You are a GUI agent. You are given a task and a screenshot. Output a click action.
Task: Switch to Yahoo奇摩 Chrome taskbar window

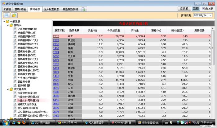(x=69, y=122)
